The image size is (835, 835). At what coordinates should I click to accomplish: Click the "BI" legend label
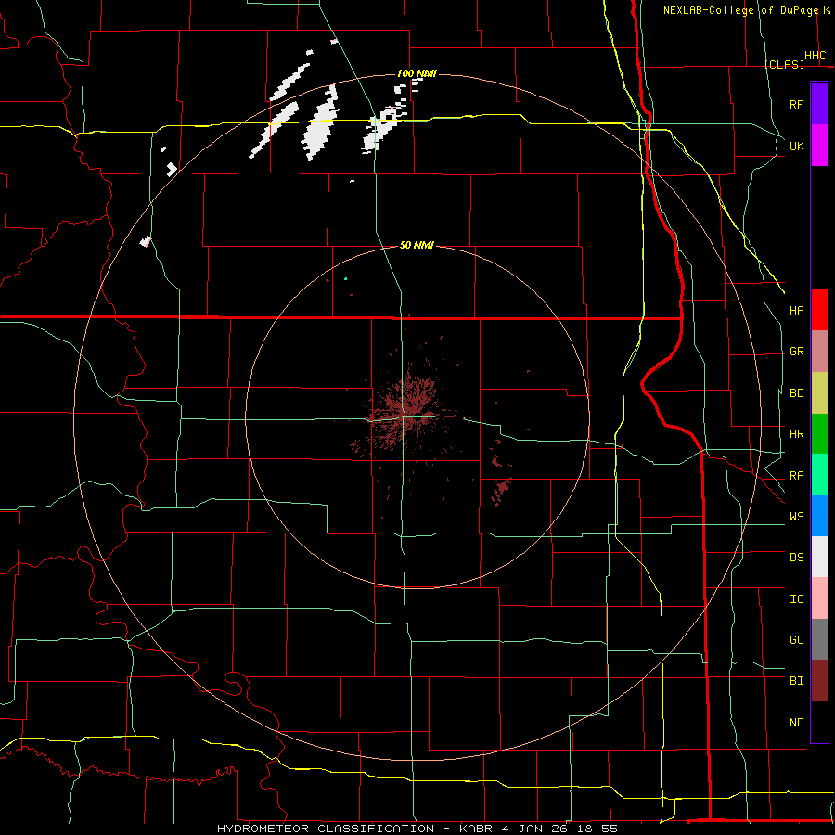coord(796,681)
